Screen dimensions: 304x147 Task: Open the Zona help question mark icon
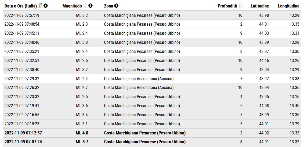[116, 6]
